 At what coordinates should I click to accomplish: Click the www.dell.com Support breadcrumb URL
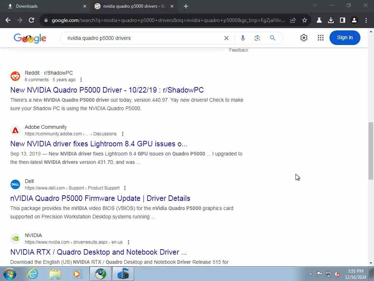pyautogui.click(x=72, y=188)
